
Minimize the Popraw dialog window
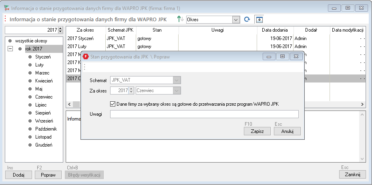(x=269, y=56)
